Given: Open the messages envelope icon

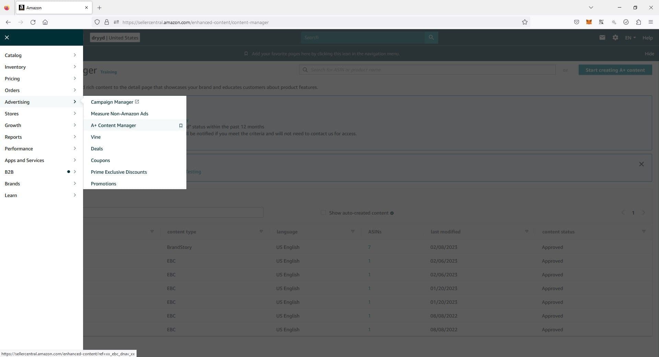Looking at the screenshot, I should point(602,37).
